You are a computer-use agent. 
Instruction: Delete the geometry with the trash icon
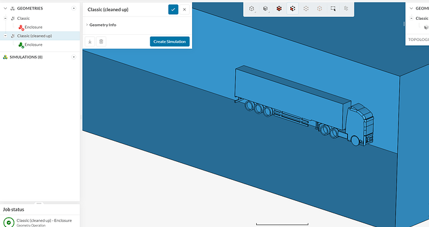click(101, 42)
